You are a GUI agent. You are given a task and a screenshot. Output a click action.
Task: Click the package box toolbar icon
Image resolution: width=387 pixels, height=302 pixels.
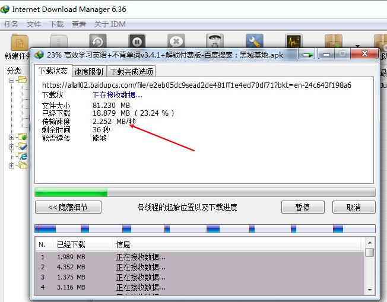(334, 41)
